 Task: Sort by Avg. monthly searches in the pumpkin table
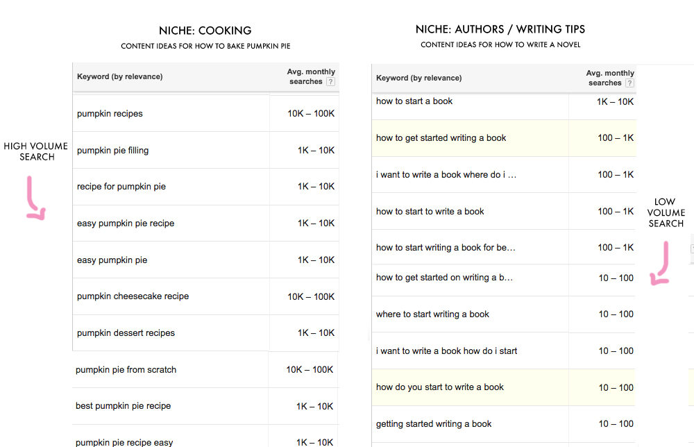(311, 76)
